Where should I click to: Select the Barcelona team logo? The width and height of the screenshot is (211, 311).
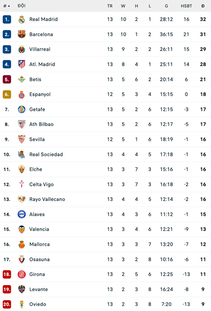(21, 34)
